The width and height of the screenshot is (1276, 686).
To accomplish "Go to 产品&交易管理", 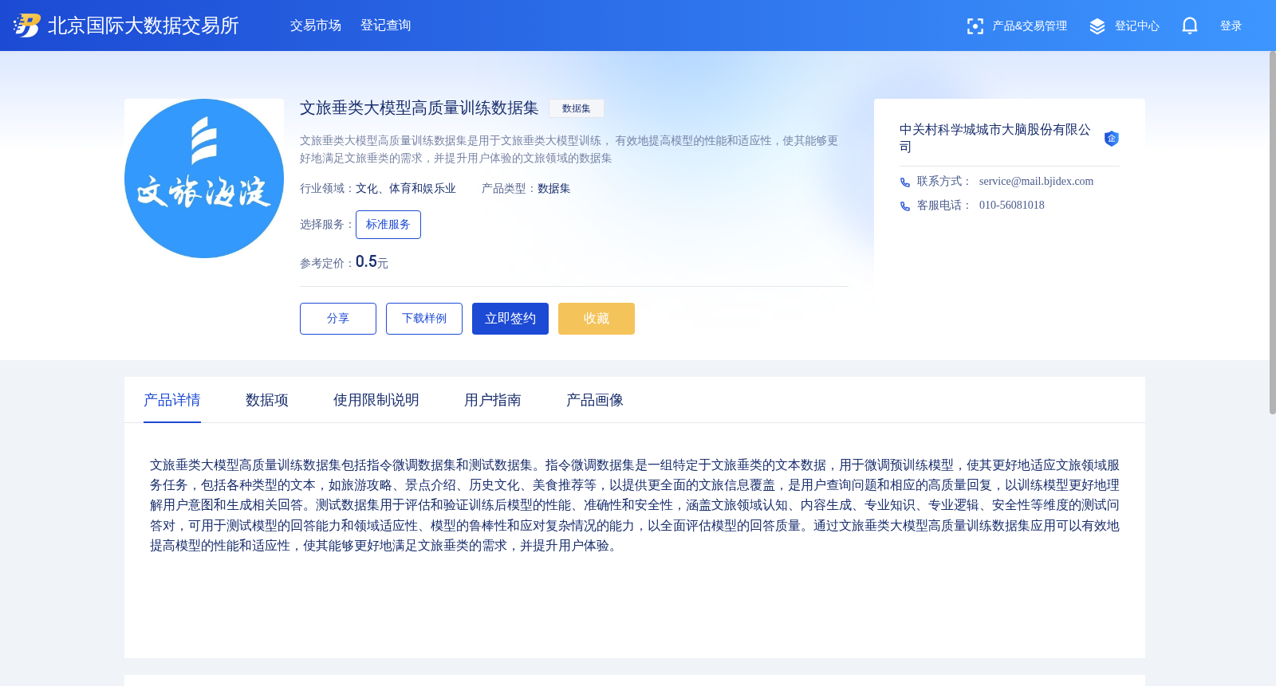I will 1030,26.
